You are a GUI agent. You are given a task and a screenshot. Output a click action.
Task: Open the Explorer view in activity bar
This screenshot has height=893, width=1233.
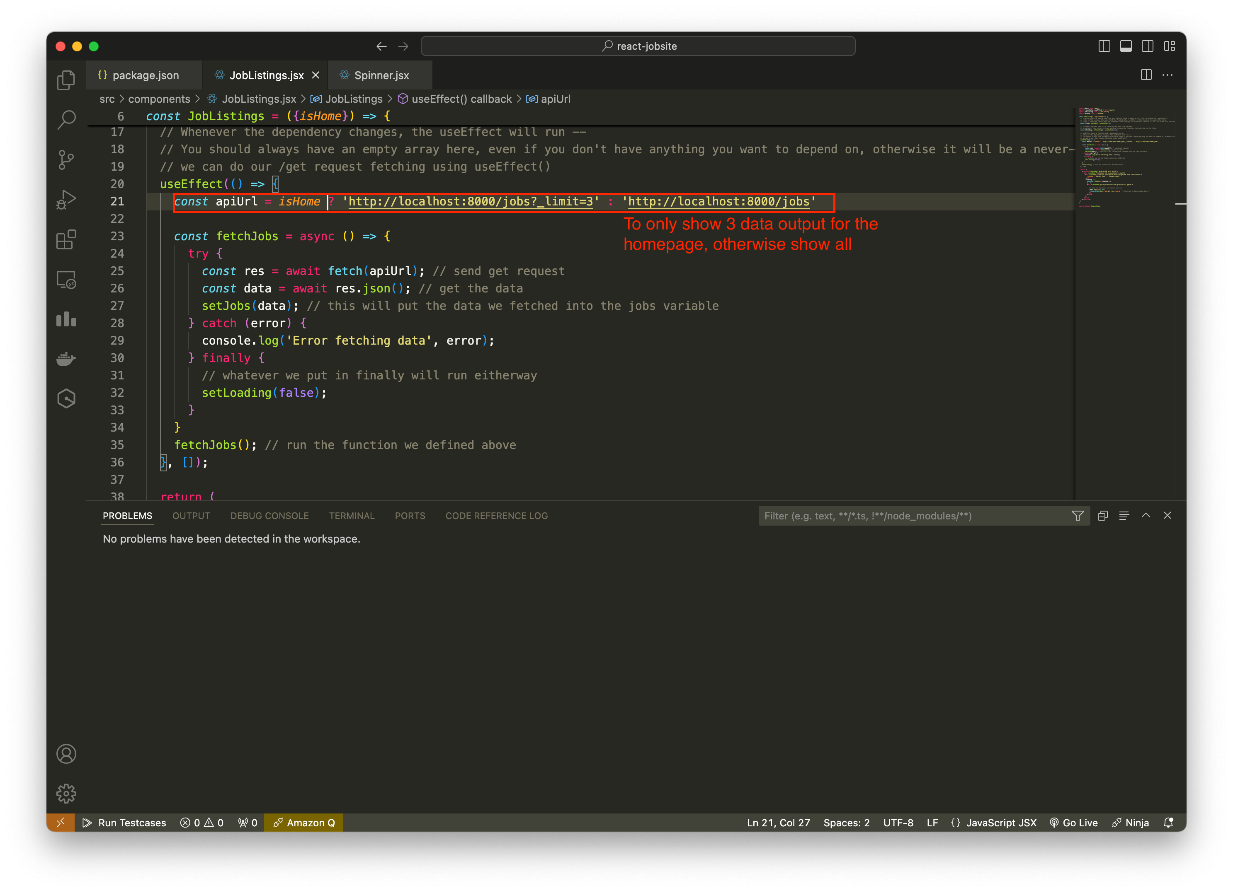(66, 80)
